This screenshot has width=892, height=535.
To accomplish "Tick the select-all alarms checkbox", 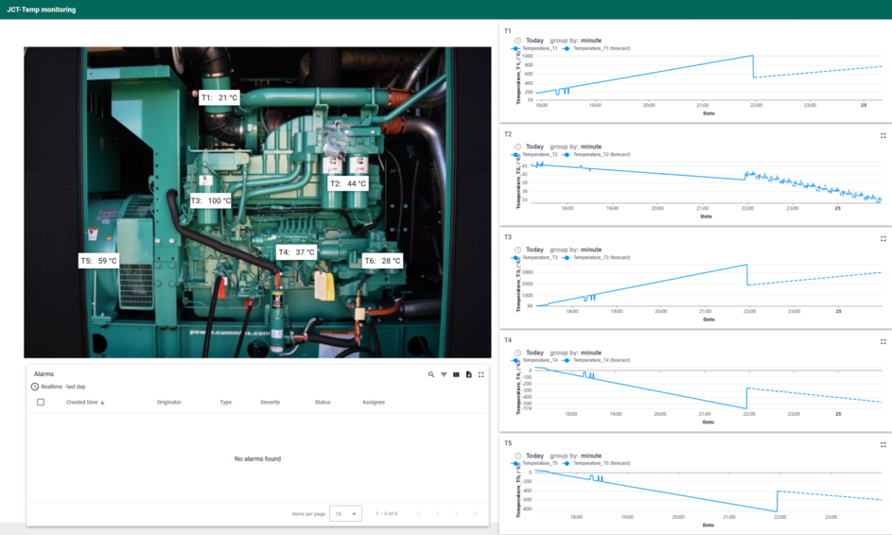I will click(x=41, y=403).
